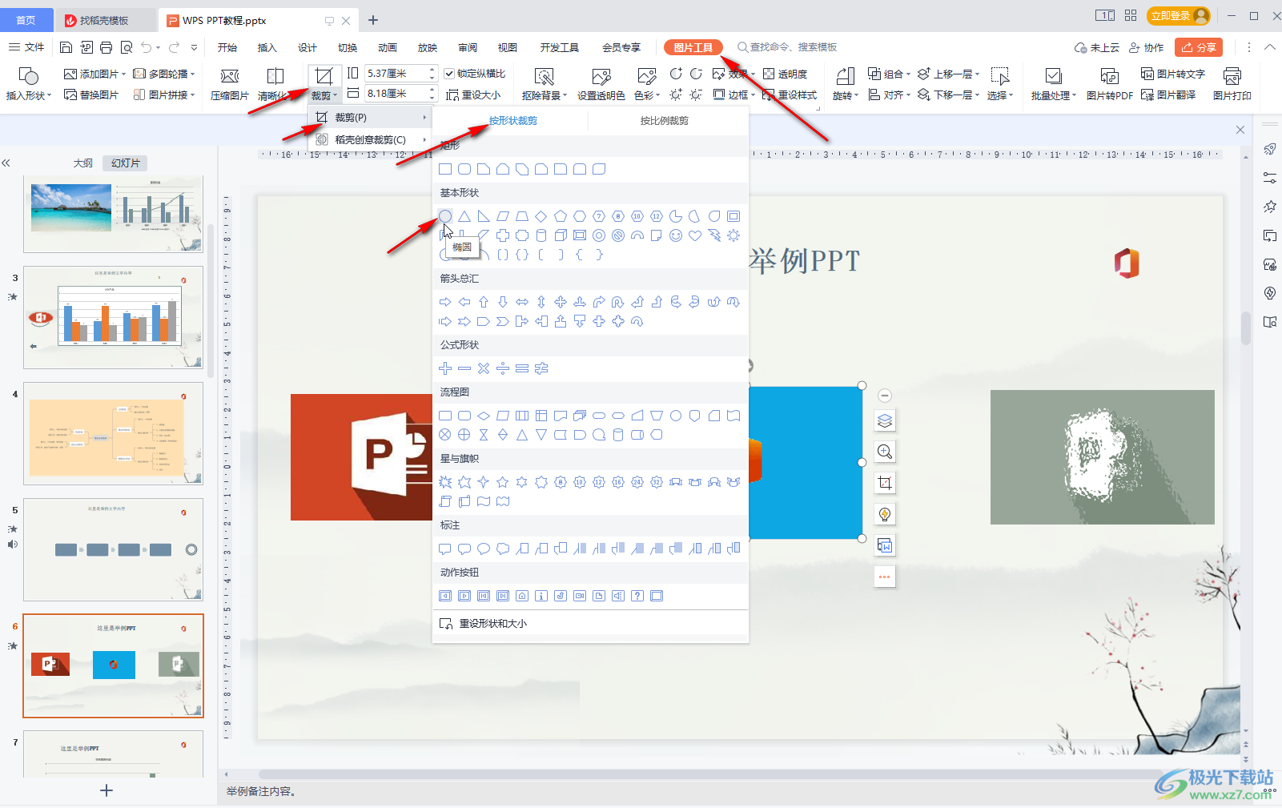The height and width of the screenshot is (808, 1282).
Task: Toggle the lock aspect ratio checkbox
Action: (x=449, y=74)
